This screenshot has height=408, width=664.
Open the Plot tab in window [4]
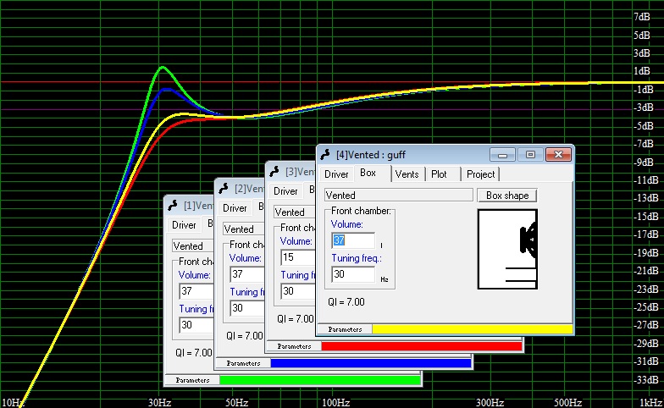[439, 174]
